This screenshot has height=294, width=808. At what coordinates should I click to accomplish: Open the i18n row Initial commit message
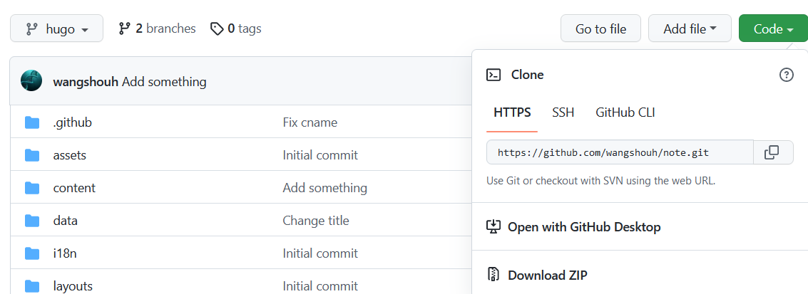click(x=320, y=253)
